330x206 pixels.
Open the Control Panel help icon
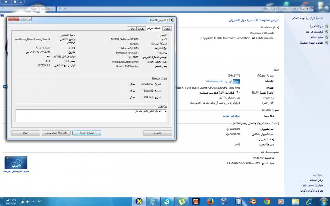coord(2,15)
